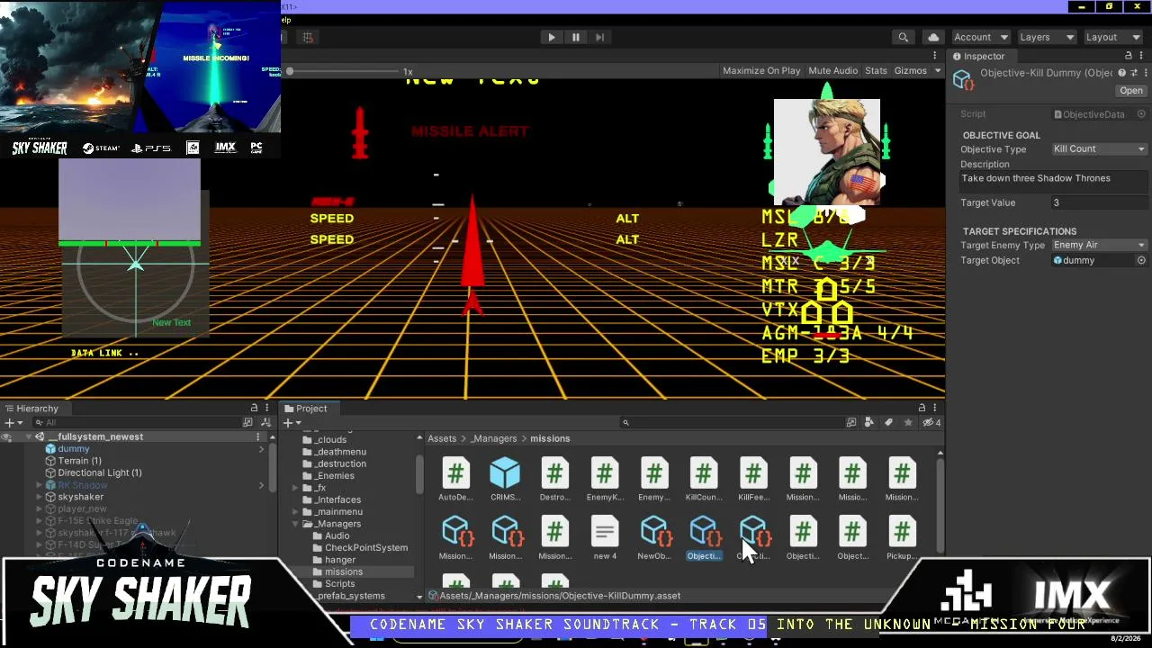Screen dimensions: 1152x648
Task: Toggle hidden packages visibility in Project
Action: click(x=931, y=423)
